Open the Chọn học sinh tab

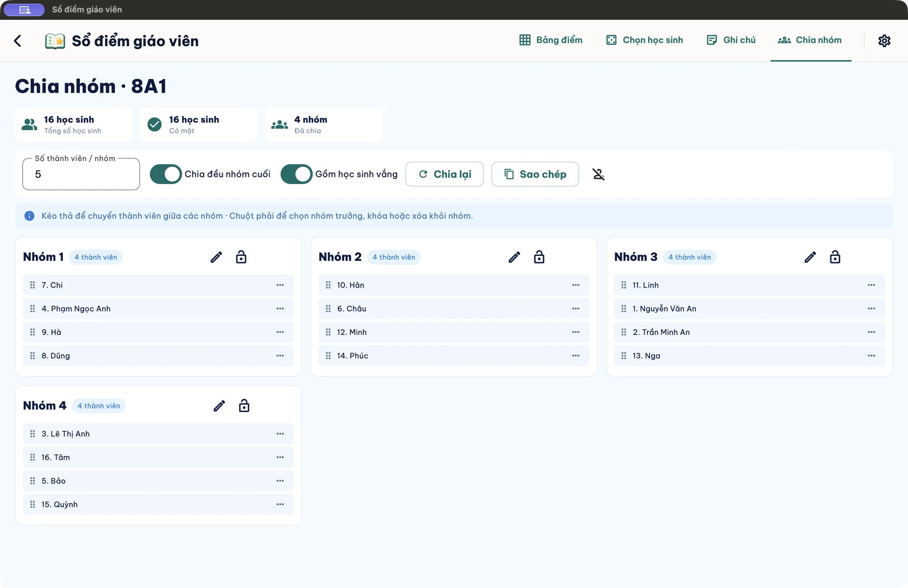pyautogui.click(x=644, y=40)
